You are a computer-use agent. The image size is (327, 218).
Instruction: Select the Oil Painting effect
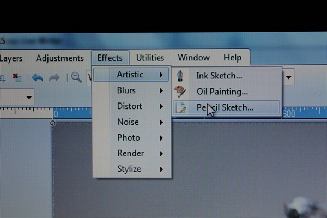[x=222, y=92]
